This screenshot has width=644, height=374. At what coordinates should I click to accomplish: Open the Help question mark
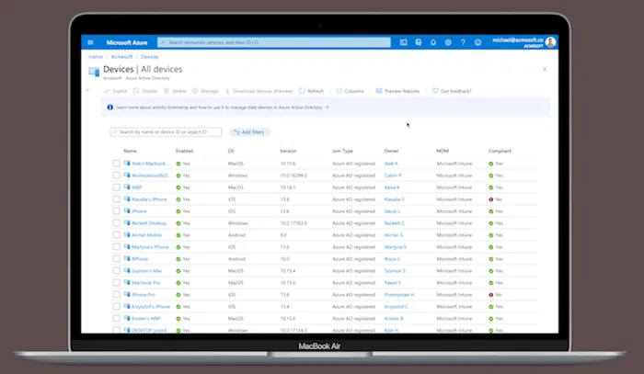point(463,42)
